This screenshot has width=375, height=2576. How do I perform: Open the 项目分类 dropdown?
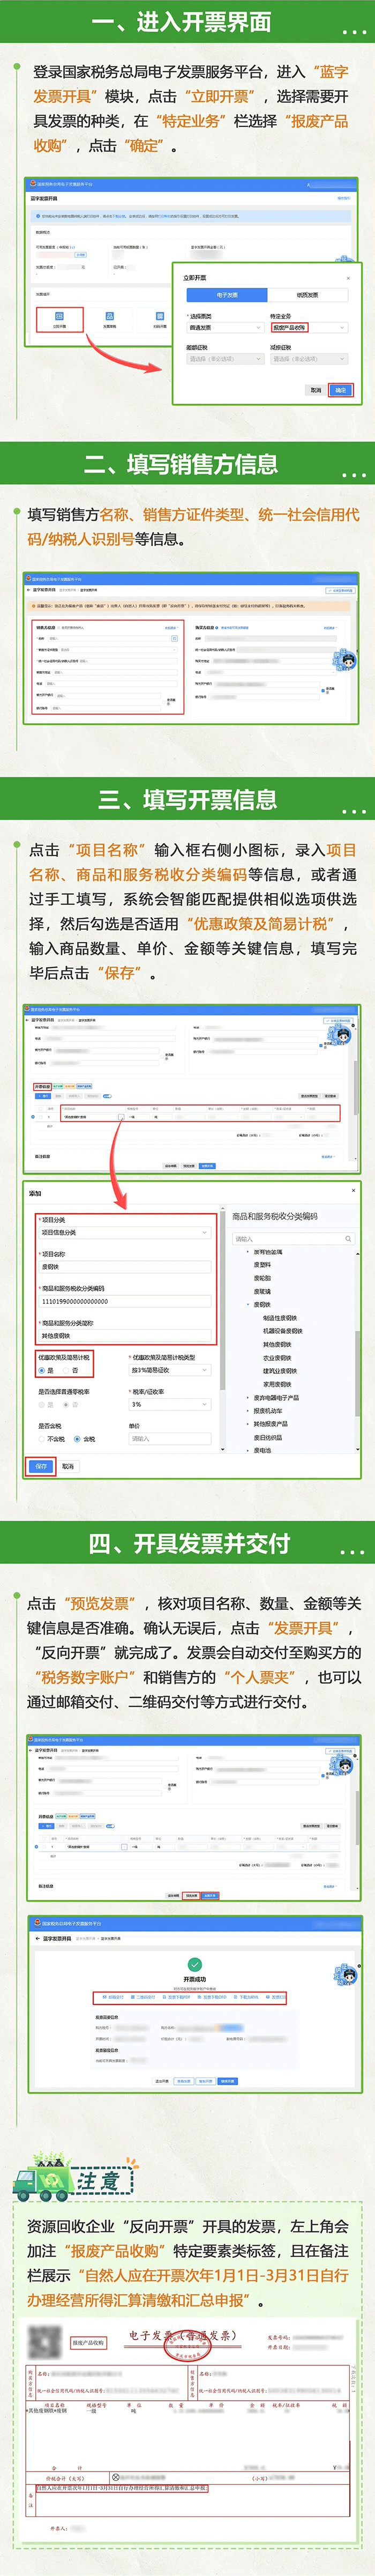[125, 1232]
